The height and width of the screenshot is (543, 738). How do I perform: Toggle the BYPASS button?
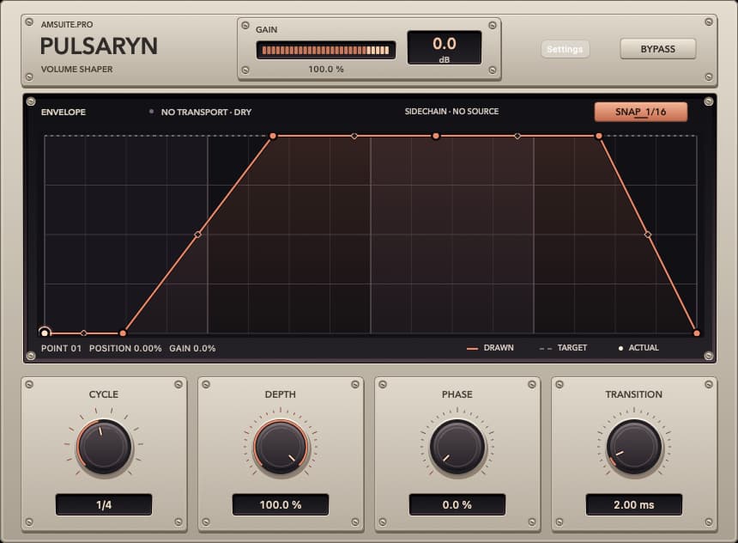point(657,49)
